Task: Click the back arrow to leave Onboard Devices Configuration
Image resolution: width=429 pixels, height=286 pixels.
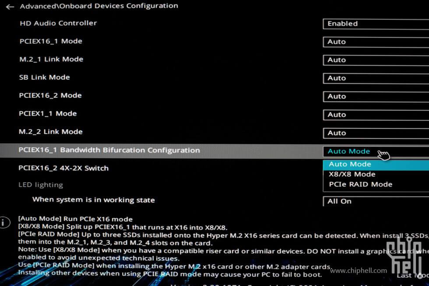Action: [10, 7]
